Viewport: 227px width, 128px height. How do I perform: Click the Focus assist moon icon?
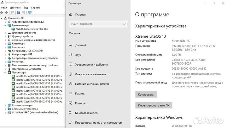click(x=71, y=74)
